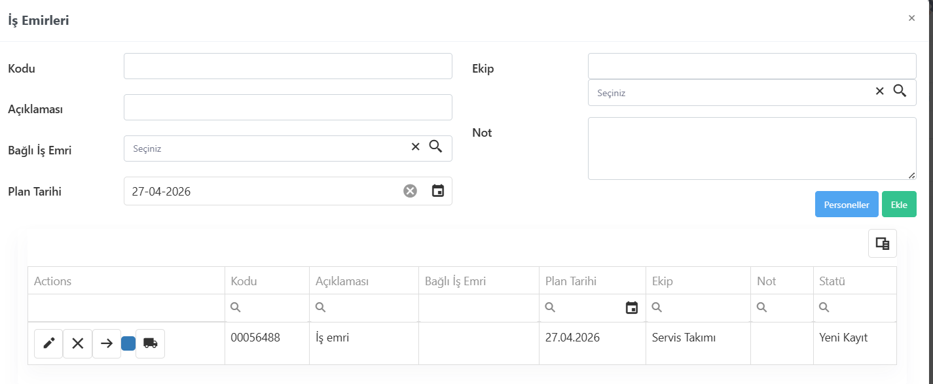
Task: Click the Not column filter box
Action: 782,307
